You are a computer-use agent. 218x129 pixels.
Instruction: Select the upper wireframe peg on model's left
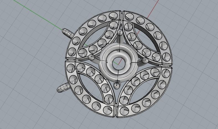click(x=68, y=33)
